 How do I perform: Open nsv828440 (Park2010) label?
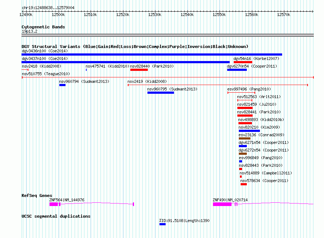(152, 66)
